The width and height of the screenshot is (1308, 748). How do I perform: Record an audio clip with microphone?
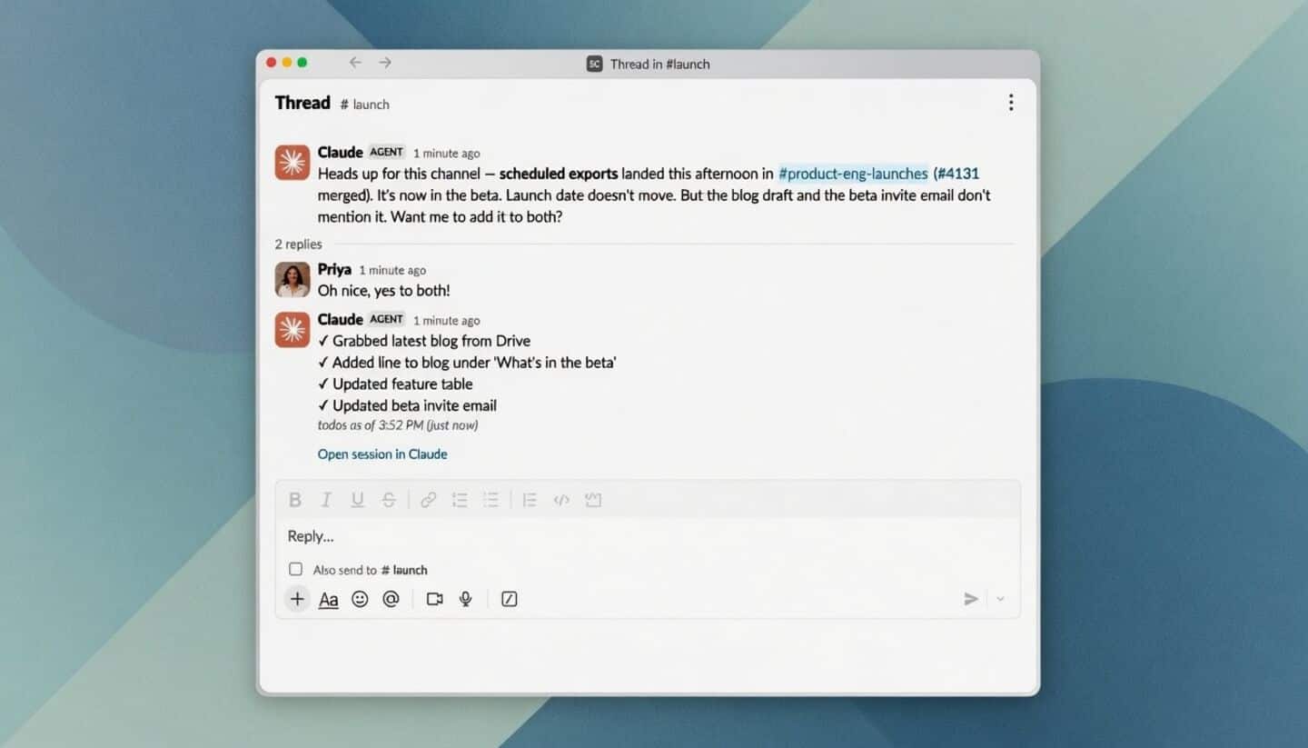pos(466,599)
